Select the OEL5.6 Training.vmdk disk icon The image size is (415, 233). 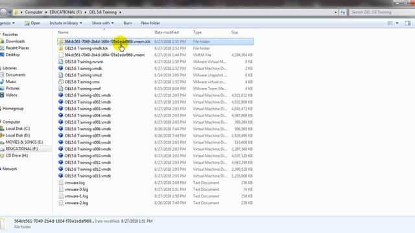[x=61, y=68]
